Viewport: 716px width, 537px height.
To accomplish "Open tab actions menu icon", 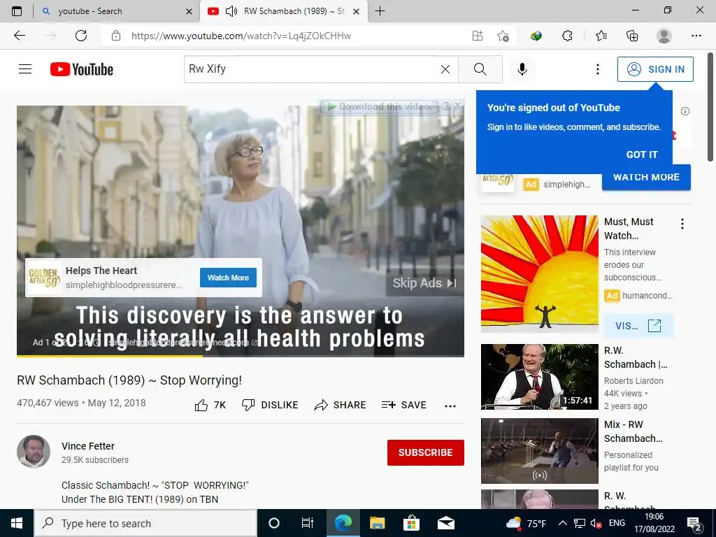I will click(x=17, y=11).
